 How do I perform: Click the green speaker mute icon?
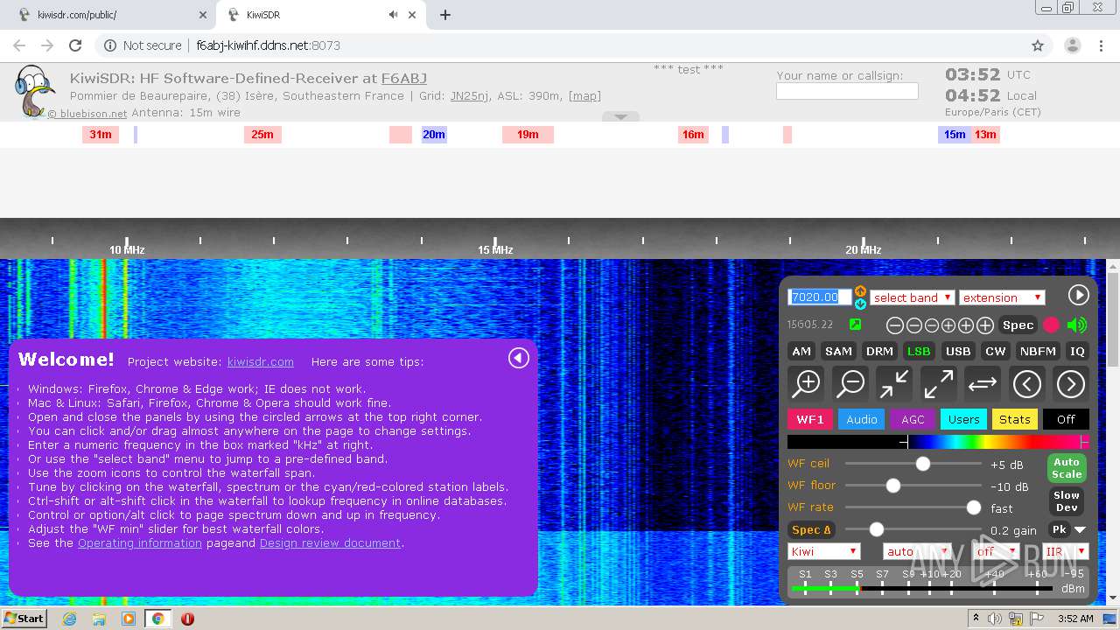pos(1077,325)
